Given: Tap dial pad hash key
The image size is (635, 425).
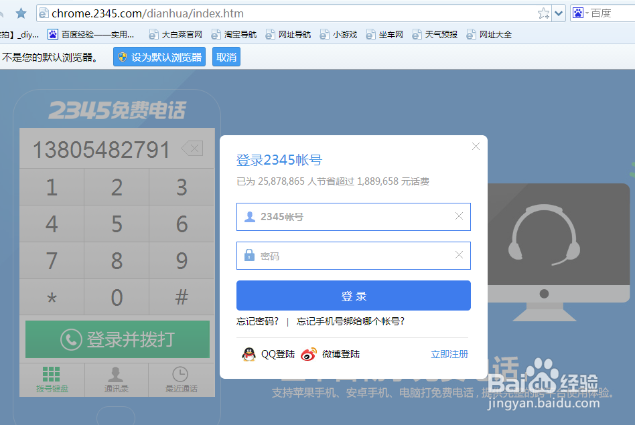Looking at the screenshot, I should pos(182,297).
